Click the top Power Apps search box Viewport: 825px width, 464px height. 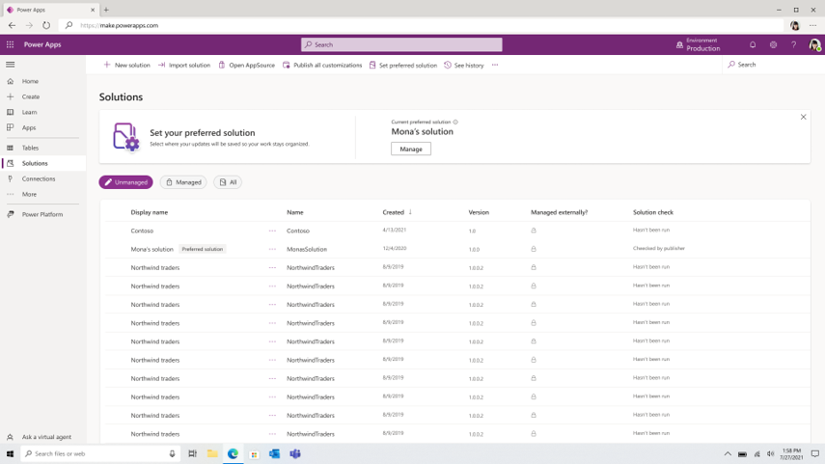point(401,44)
